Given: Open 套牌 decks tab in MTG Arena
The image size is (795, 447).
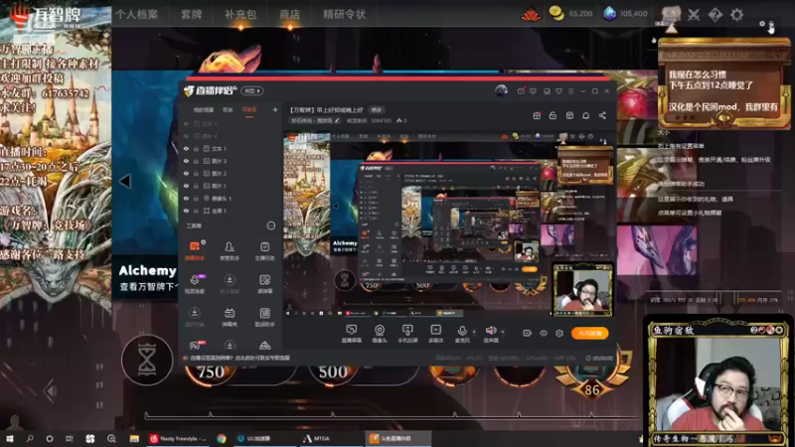Looking at the screenshot, I should (x=192, y=14).
